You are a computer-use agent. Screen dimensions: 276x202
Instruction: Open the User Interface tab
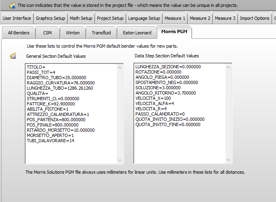[x=17, y=18]
